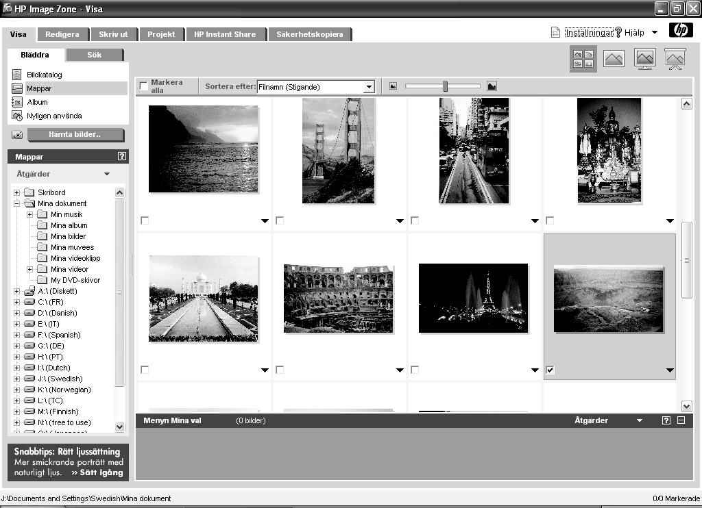The width and height of the screenshot is (702, 508).
Task: Check the Golden Gate Bridge photo checkbox
Action: 280,220
